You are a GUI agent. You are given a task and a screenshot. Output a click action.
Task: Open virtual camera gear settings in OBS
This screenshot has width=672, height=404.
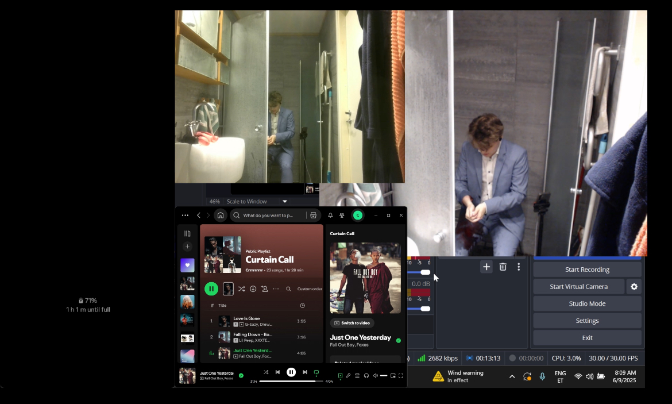(x=634, y=287)
